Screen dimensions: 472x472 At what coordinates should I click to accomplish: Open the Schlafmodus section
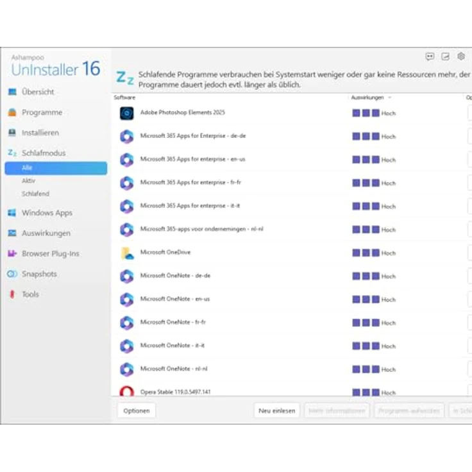(x=44, y=153)
